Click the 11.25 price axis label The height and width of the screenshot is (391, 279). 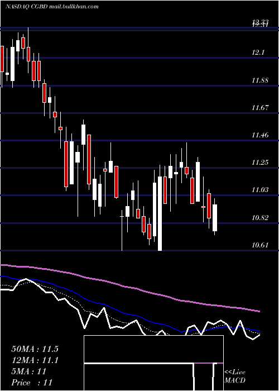(260, 163)
